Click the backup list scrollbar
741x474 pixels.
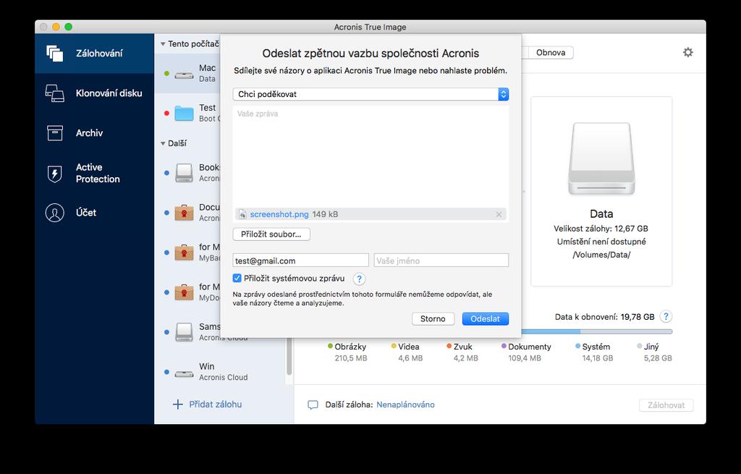click(x=289, y=356)
